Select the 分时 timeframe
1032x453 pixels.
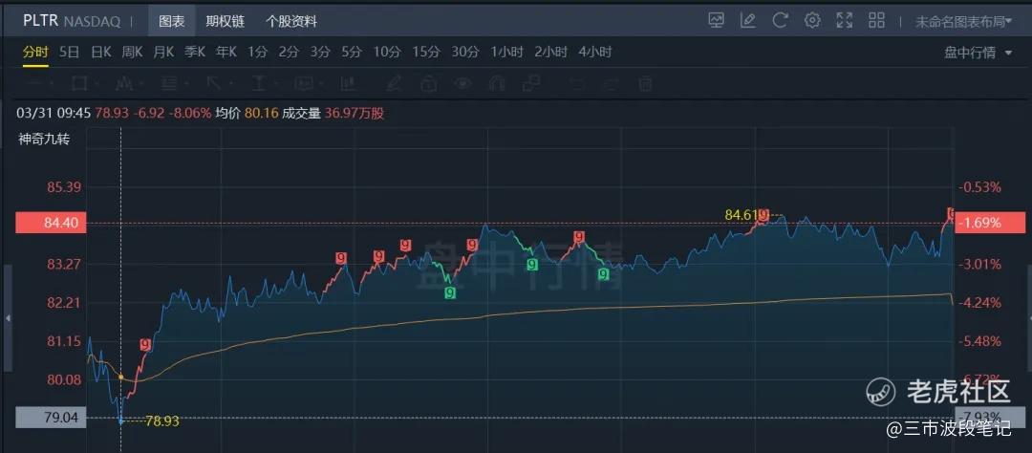(x=35, y=52)
